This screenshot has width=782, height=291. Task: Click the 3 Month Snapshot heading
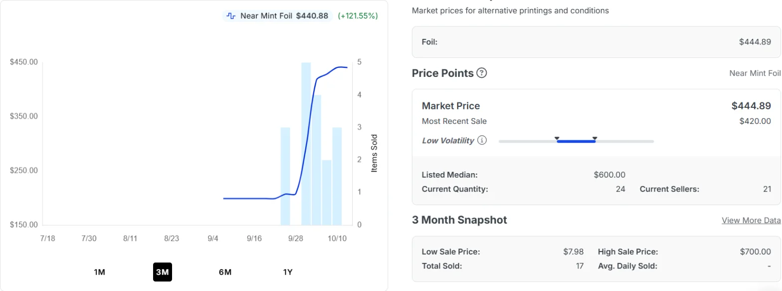click(459, 220)
